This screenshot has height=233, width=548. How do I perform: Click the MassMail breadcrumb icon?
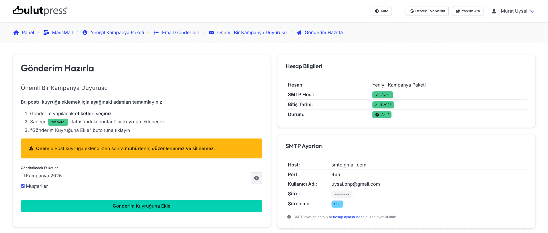[46, 33]
